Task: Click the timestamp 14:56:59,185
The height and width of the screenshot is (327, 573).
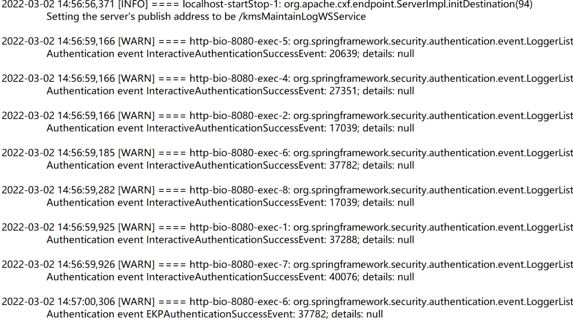Action: coord(86,153)
